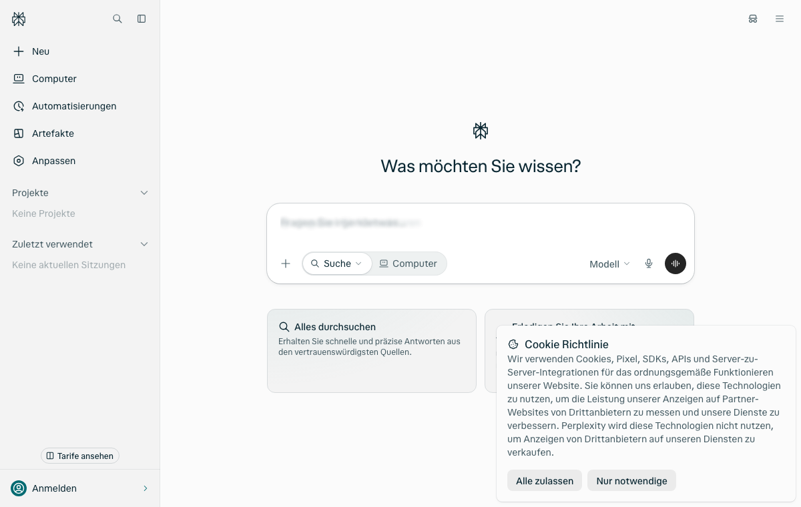The image size is (801, 507).
Task: Click the Perplexity logo in the sidebar
Action: tap(19, 19)
